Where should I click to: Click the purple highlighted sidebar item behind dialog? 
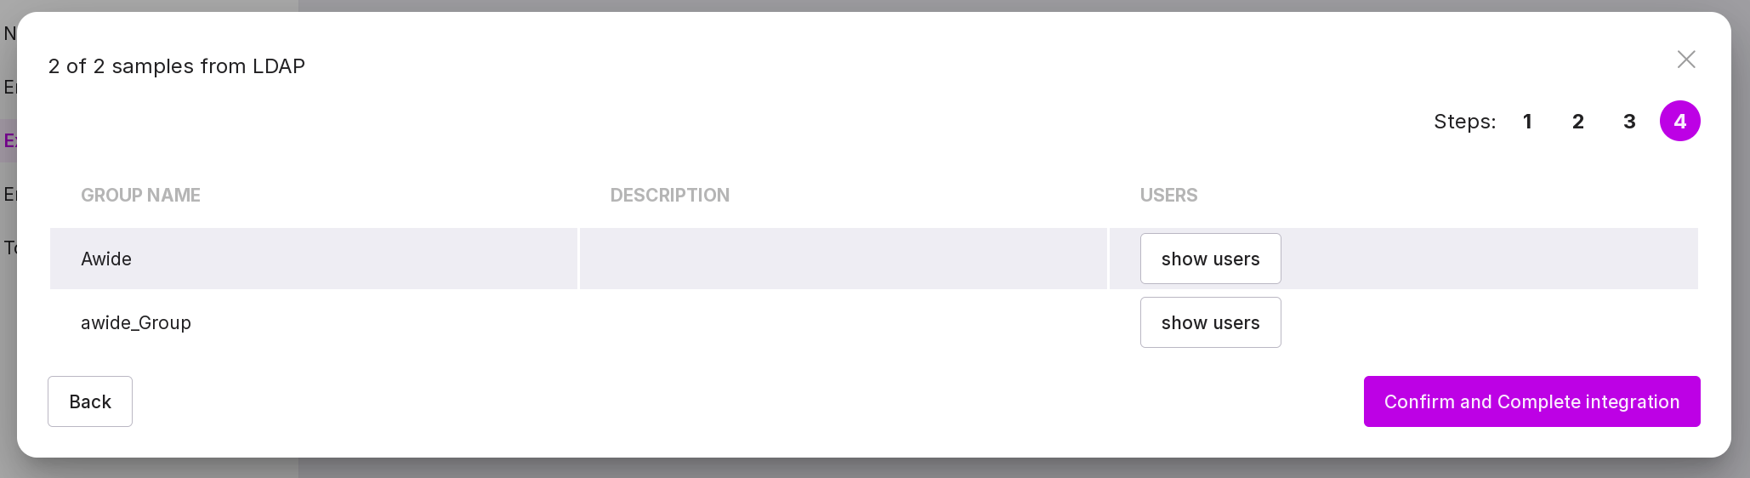[x=9, y=140]
